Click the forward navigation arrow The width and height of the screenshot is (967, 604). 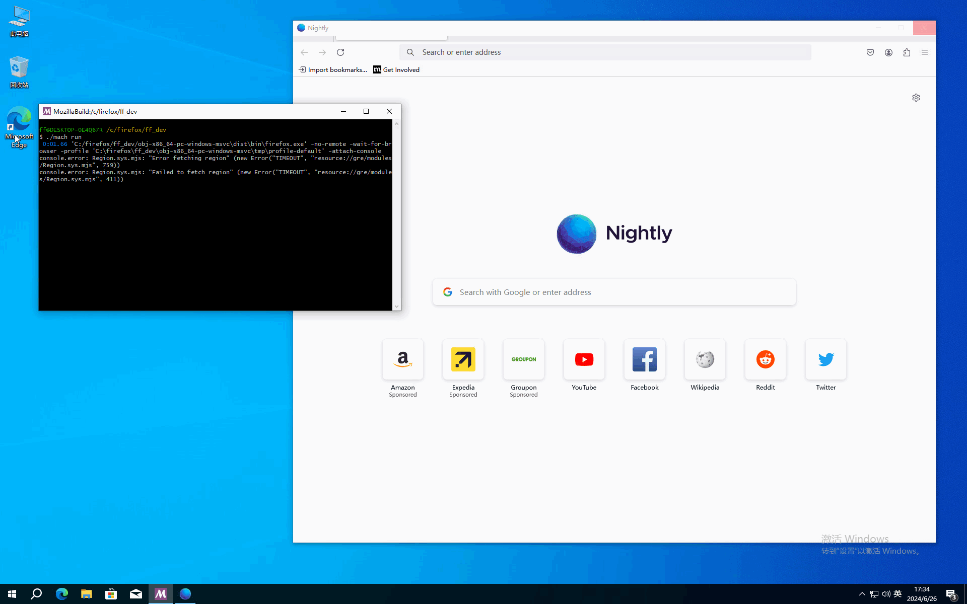322,52
